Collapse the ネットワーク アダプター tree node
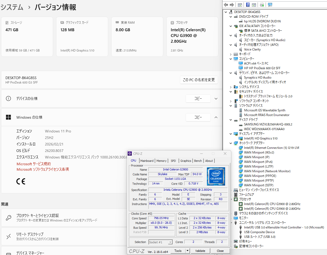 (x=231, y=143)
